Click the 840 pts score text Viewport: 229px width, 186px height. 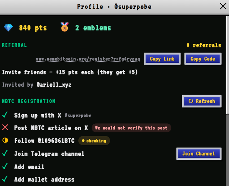pyautogui.click(x=33, y=28)
